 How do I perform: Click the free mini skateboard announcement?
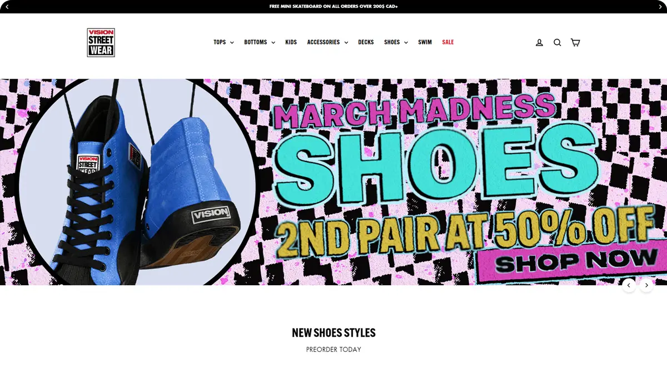pyautogui.click(x=333, y=7)
